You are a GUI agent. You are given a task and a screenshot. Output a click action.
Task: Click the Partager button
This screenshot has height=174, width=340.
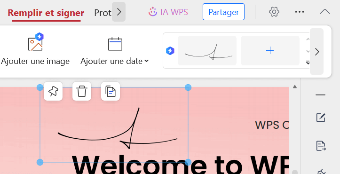click(223, 12)
